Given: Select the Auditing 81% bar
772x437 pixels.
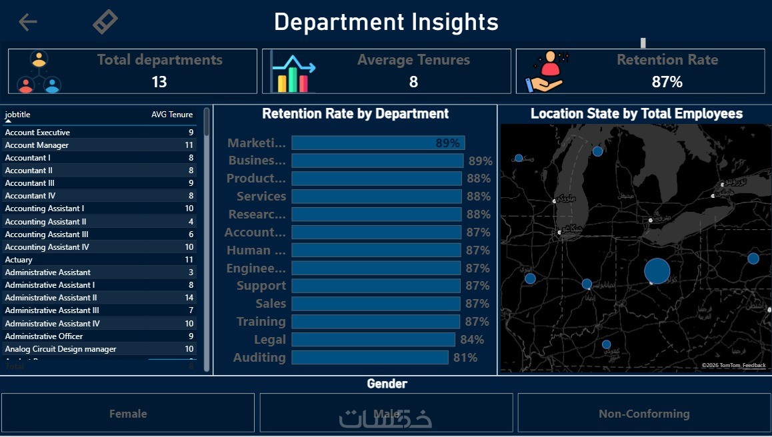Looking at the screenshot, I should tap(370, 357).
